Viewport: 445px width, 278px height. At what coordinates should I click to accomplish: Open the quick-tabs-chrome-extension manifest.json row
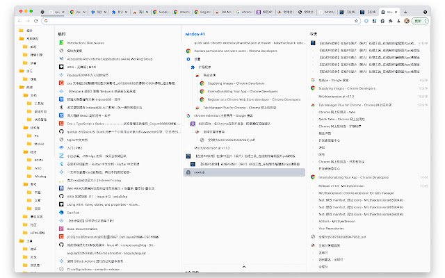coord(249,43)
